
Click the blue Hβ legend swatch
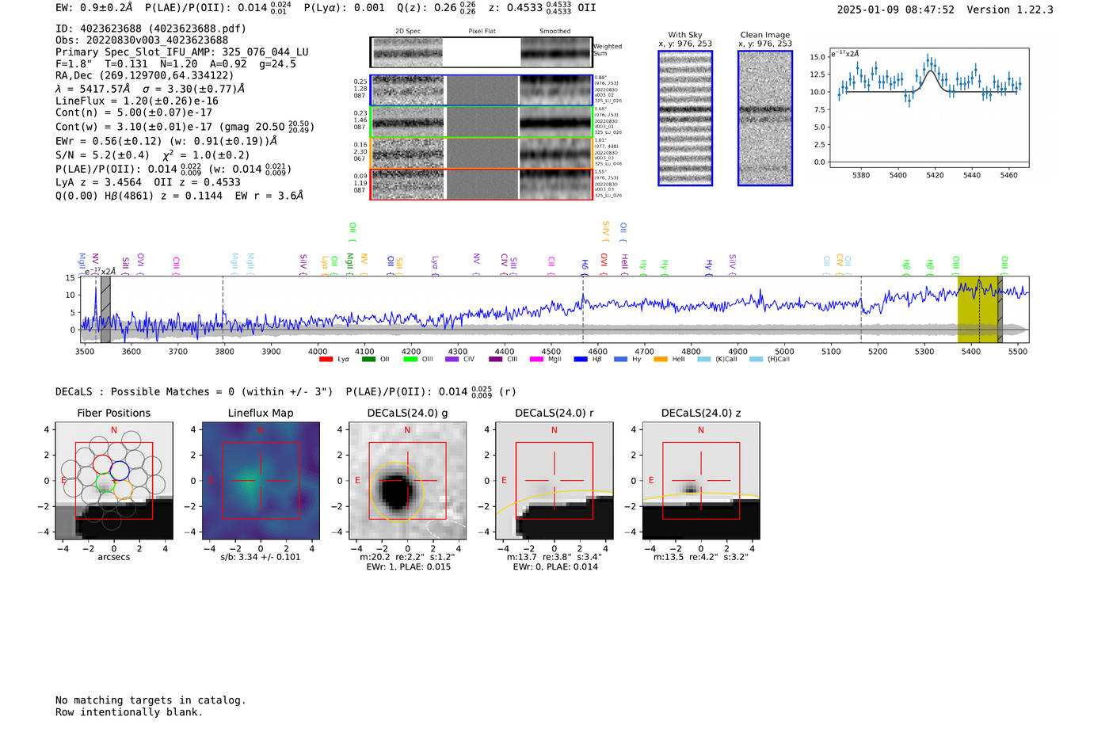pyautogui.click(x=581, y=360)
